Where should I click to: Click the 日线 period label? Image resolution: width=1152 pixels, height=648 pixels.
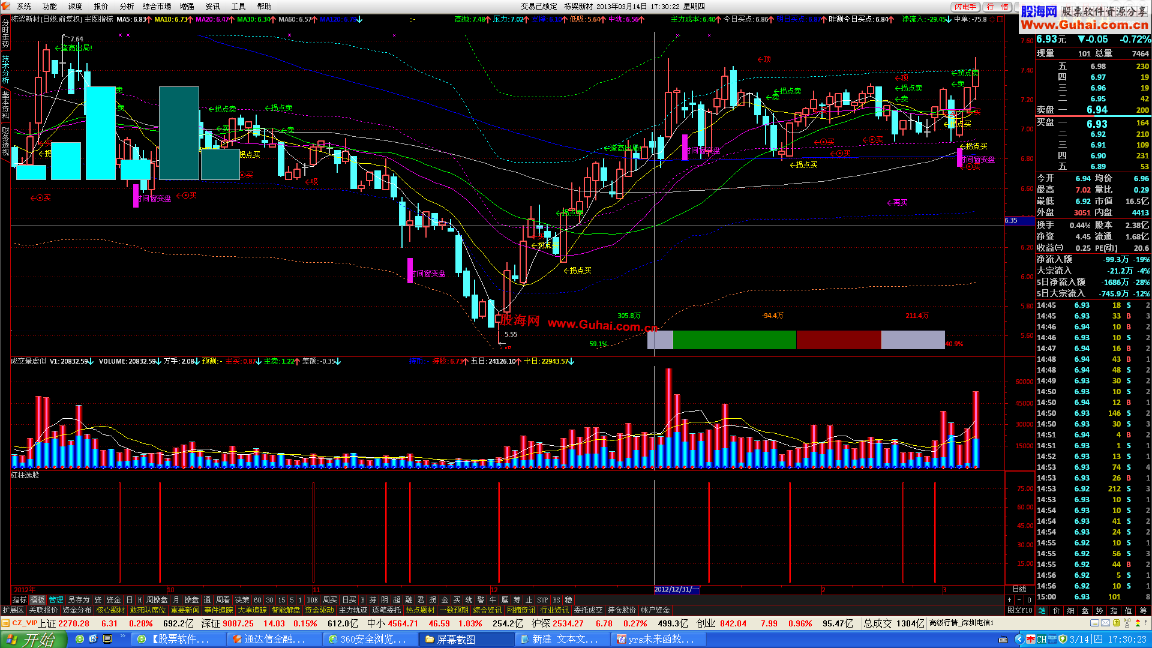click(x=1019, y=589)
